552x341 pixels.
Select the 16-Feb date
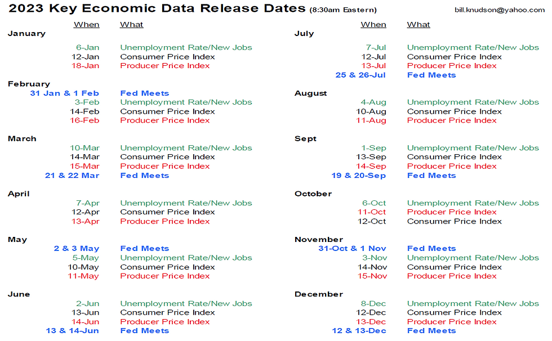pos(84,120)
